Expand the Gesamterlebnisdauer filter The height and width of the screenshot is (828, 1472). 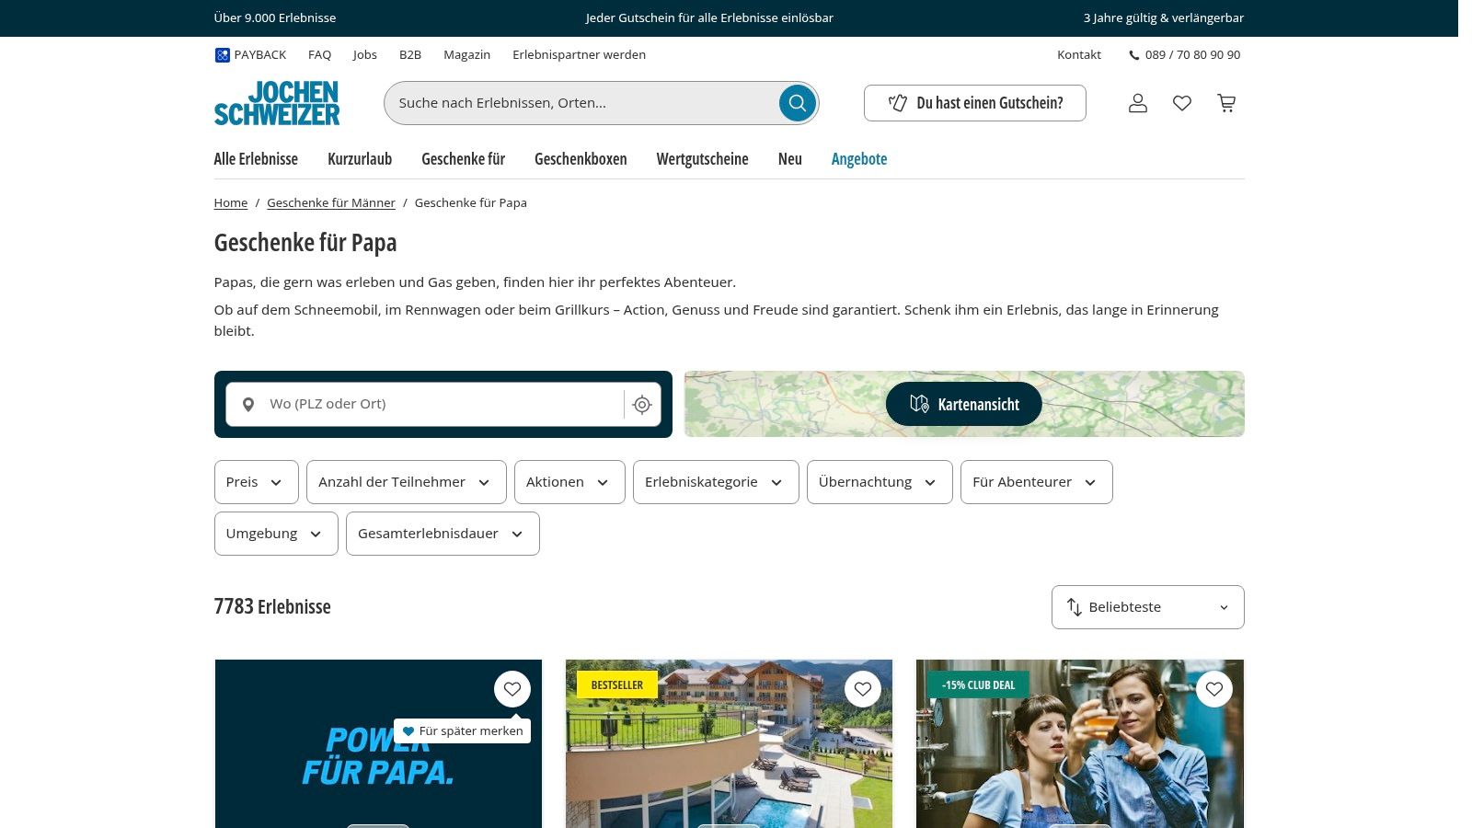443,534
